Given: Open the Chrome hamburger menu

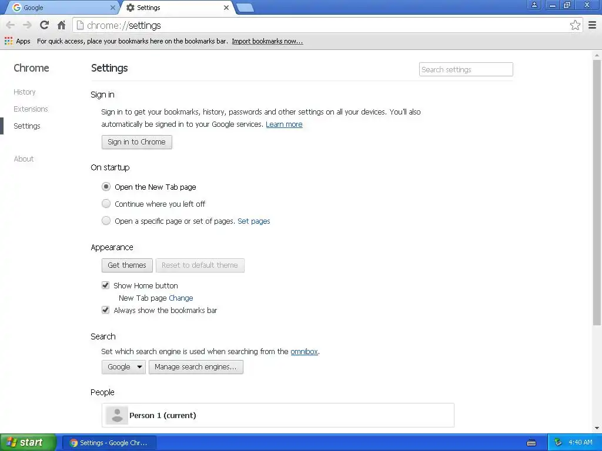Looking at the screenshot, I should tap(592, 25).
